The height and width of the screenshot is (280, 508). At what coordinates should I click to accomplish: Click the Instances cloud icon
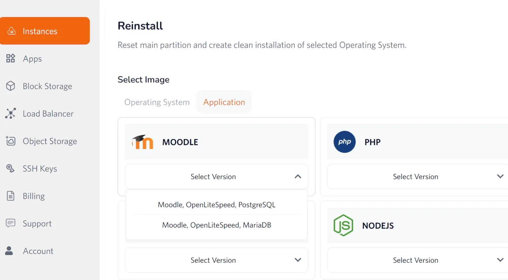(x=12, y=31)
